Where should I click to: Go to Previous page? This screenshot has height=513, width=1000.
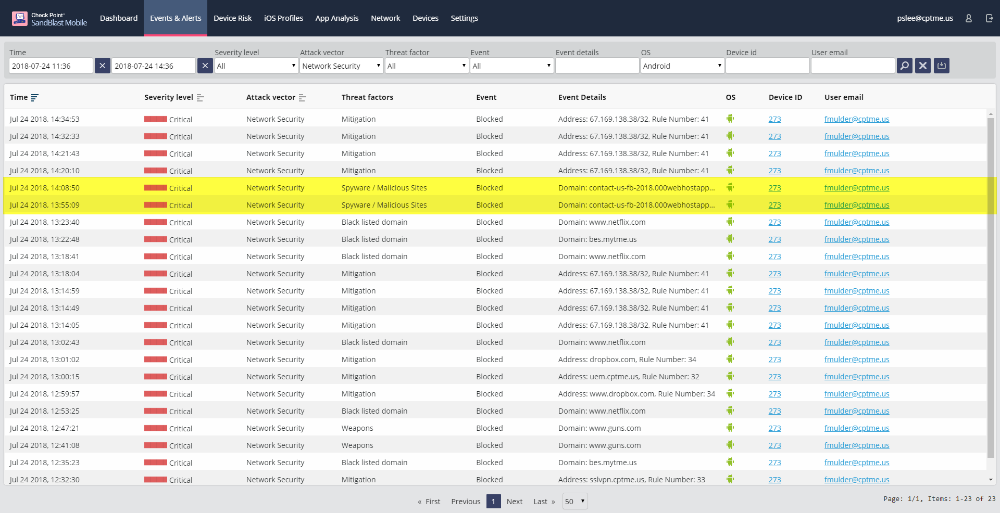click(x=466, y=502)
